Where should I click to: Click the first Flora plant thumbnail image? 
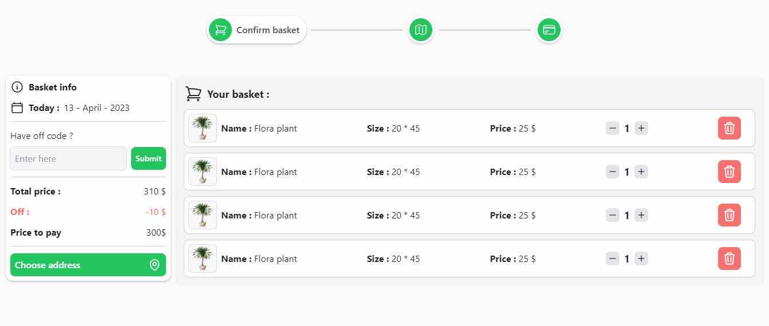tap(203, 128)
